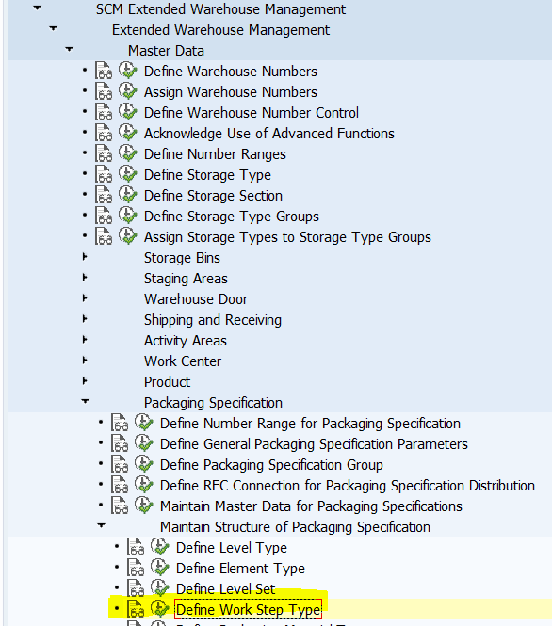Select the Warehouse Door label
This screenshot has width=552, height=626.
pos(196,299)
